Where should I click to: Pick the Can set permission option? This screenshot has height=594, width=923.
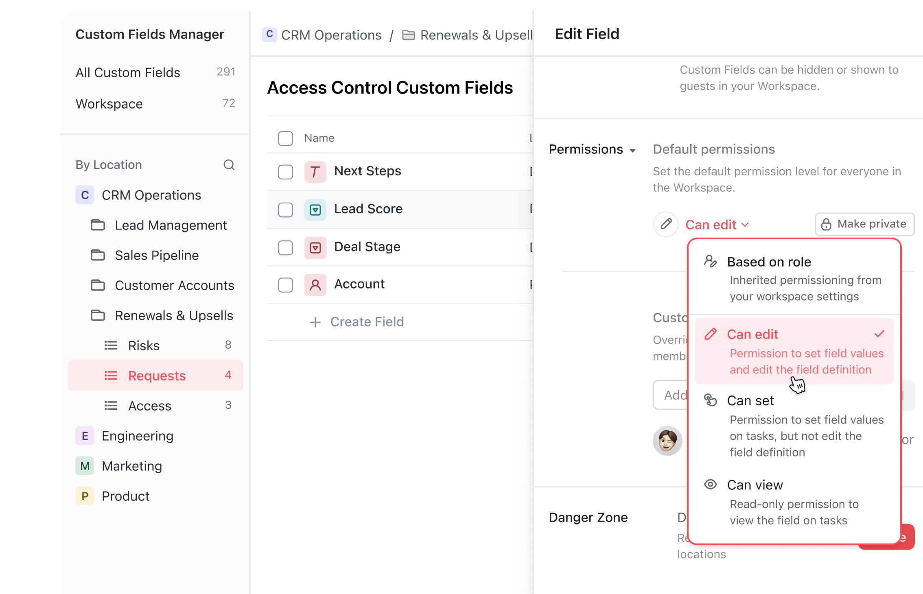click(793, 425)
